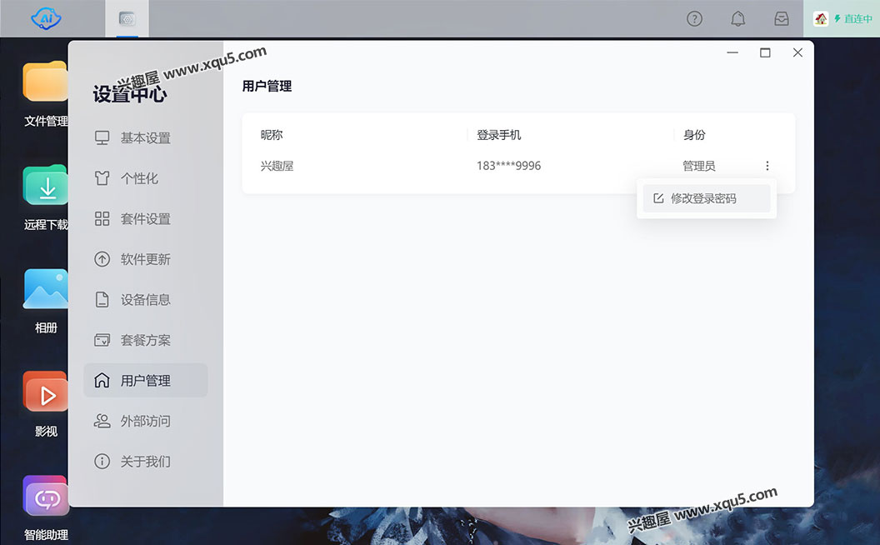Maximize the settings window
This screenshot has width=880, height=545.
[765, 52]
